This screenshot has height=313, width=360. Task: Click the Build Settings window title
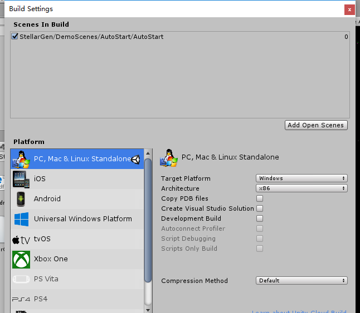point(31,9)
